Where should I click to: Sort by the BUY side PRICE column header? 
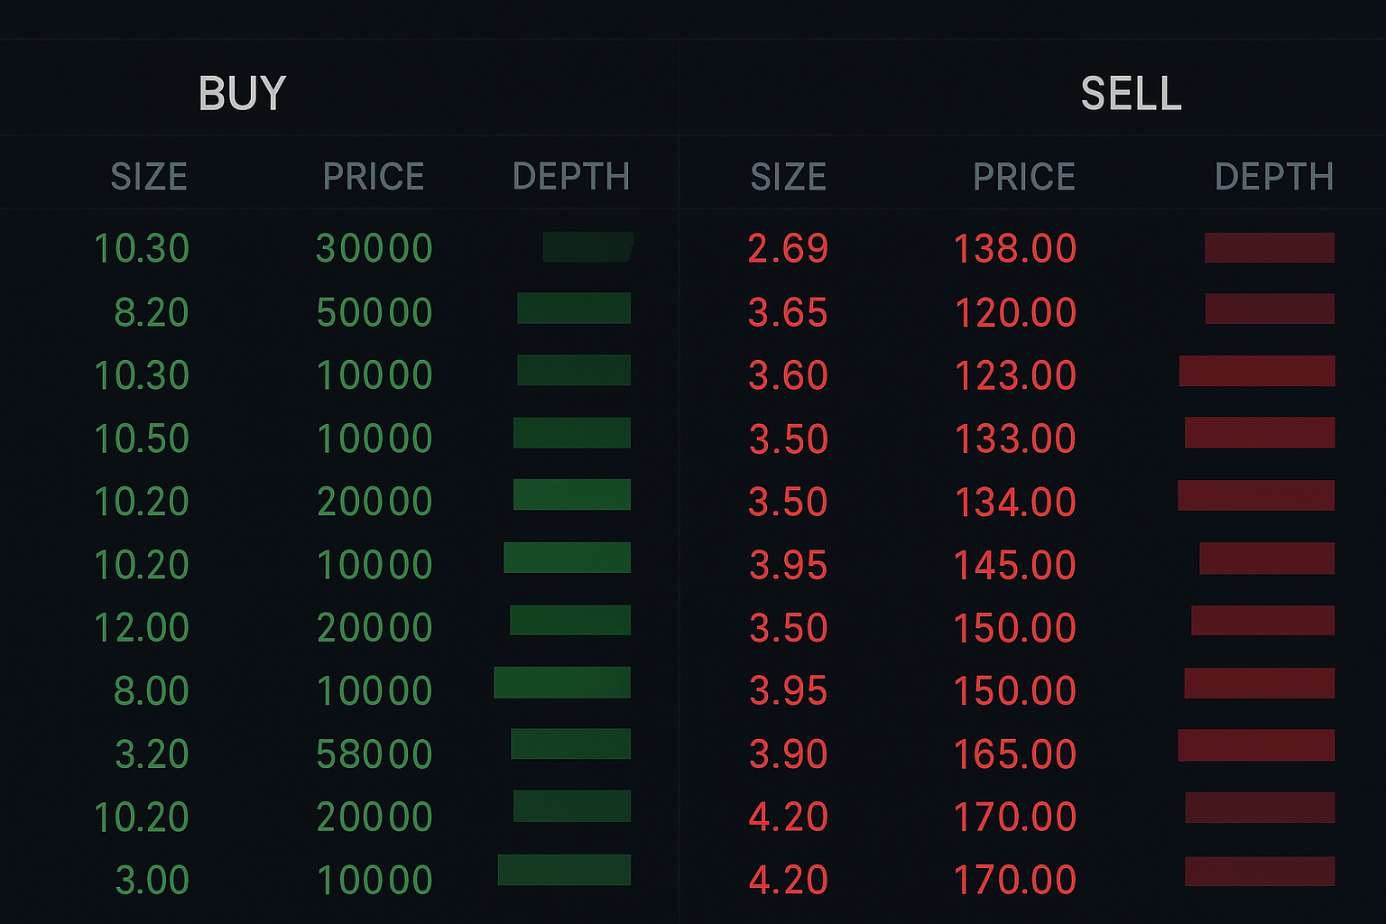coord(374,177)
